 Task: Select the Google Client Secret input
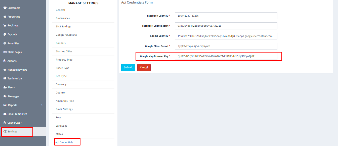(x=226, y=46)
